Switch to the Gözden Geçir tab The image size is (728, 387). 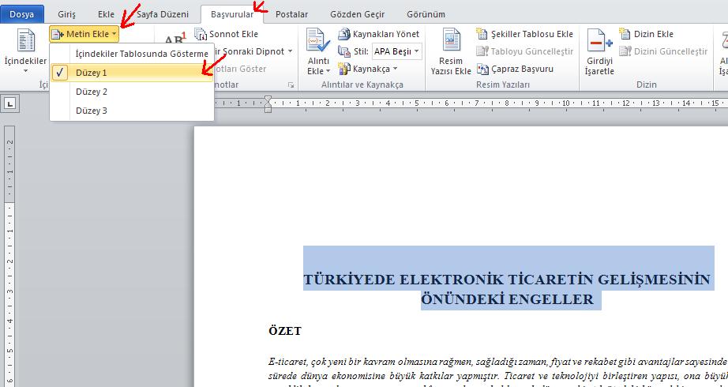[x=358, y=14]
